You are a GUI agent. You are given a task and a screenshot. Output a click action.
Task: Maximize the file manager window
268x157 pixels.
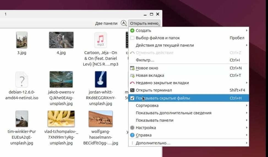pos(151,14)
